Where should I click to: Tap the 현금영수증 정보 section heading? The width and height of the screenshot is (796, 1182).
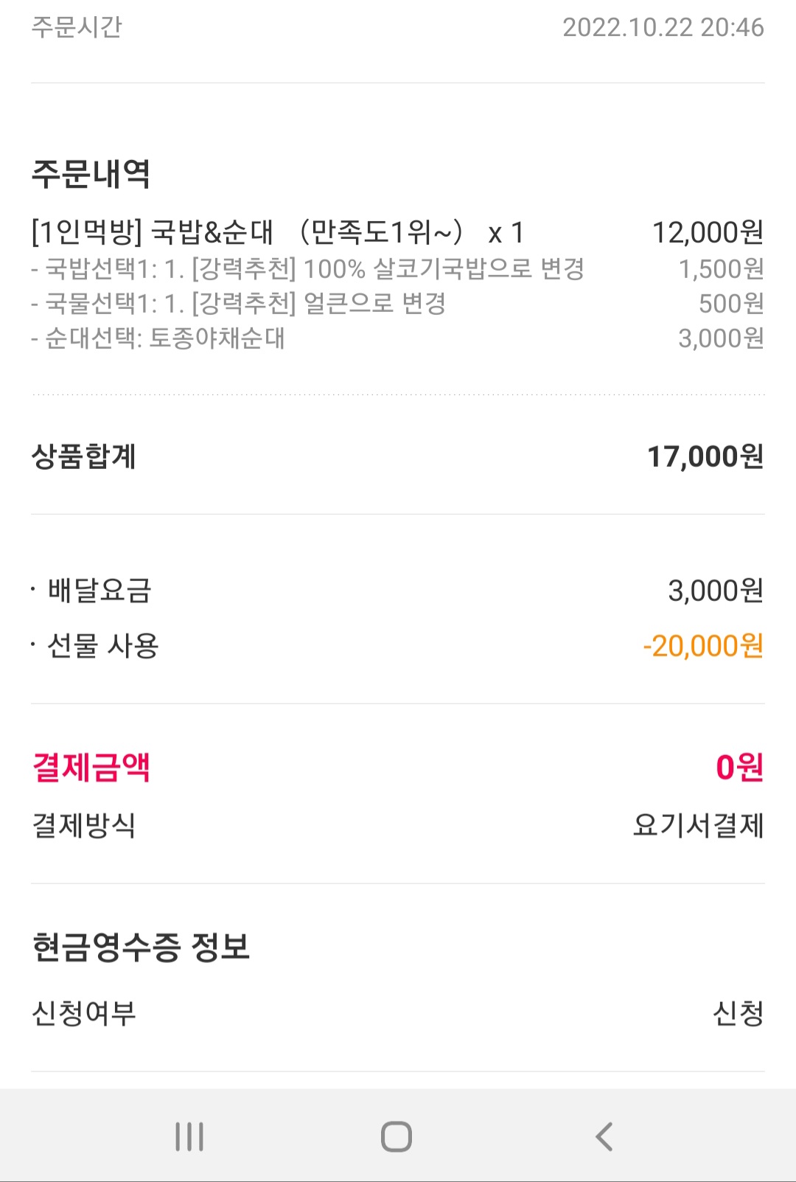(x=142, y=947)
